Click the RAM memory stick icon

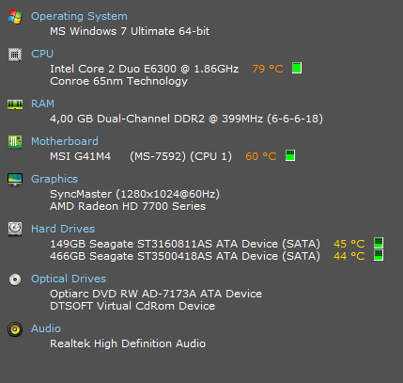click(x=15, y=104)
